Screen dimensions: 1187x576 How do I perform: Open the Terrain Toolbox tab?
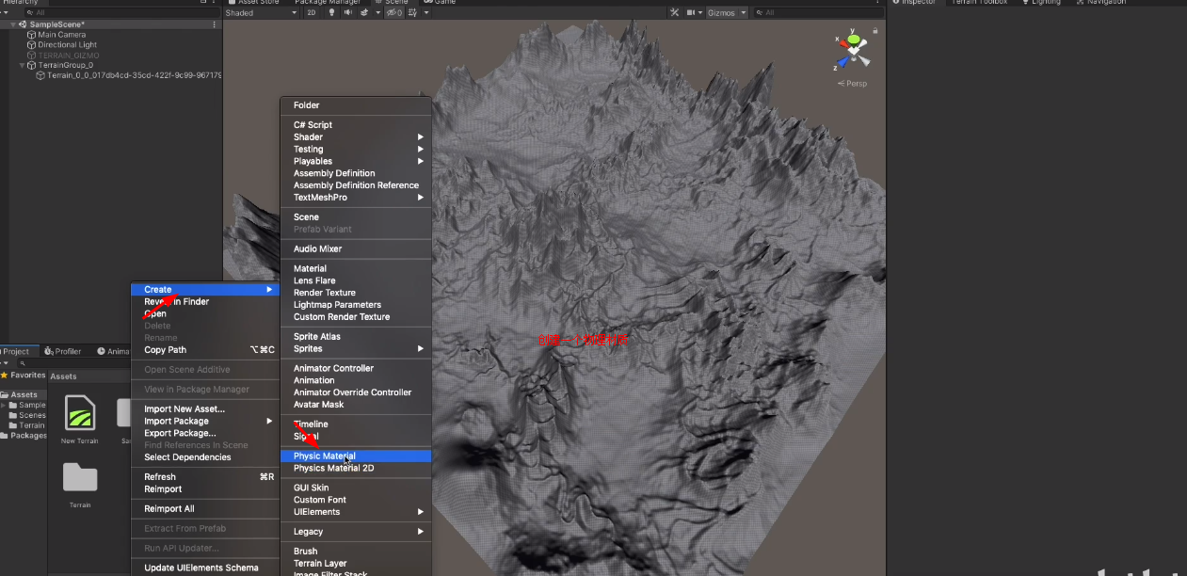pyautogui.click(x=980, y=3)
